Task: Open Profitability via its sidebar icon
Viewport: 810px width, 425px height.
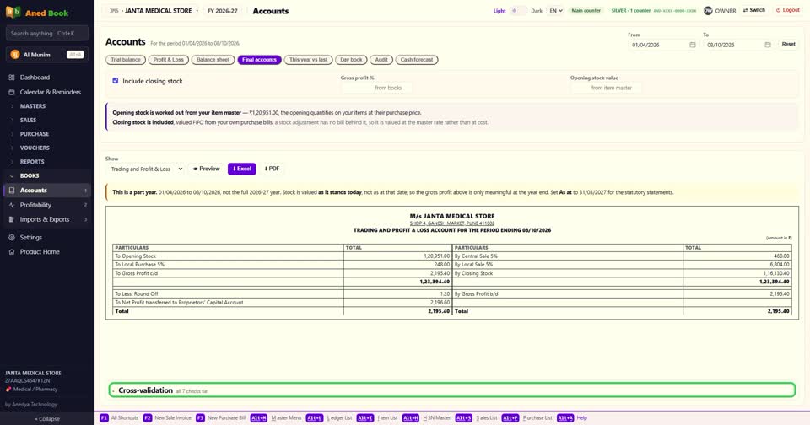Action: pyautogui.click(x=11, y=205)
